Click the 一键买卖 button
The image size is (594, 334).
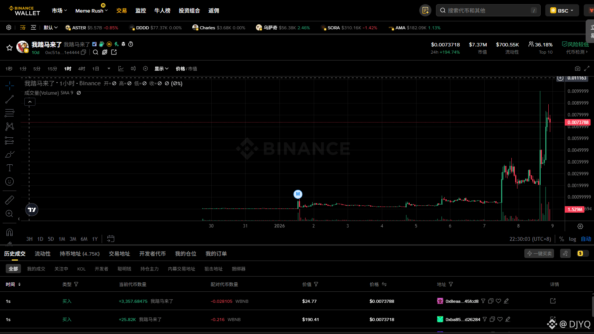pyautogui.click(x=539, y=253)
